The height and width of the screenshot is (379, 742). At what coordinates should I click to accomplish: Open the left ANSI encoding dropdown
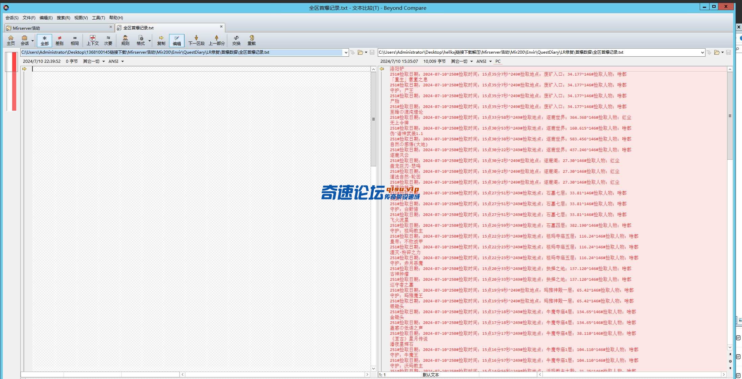coord(116,61)
